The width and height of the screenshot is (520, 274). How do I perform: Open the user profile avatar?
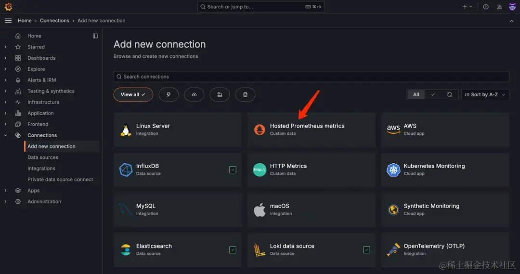click(x=512, y=7)
